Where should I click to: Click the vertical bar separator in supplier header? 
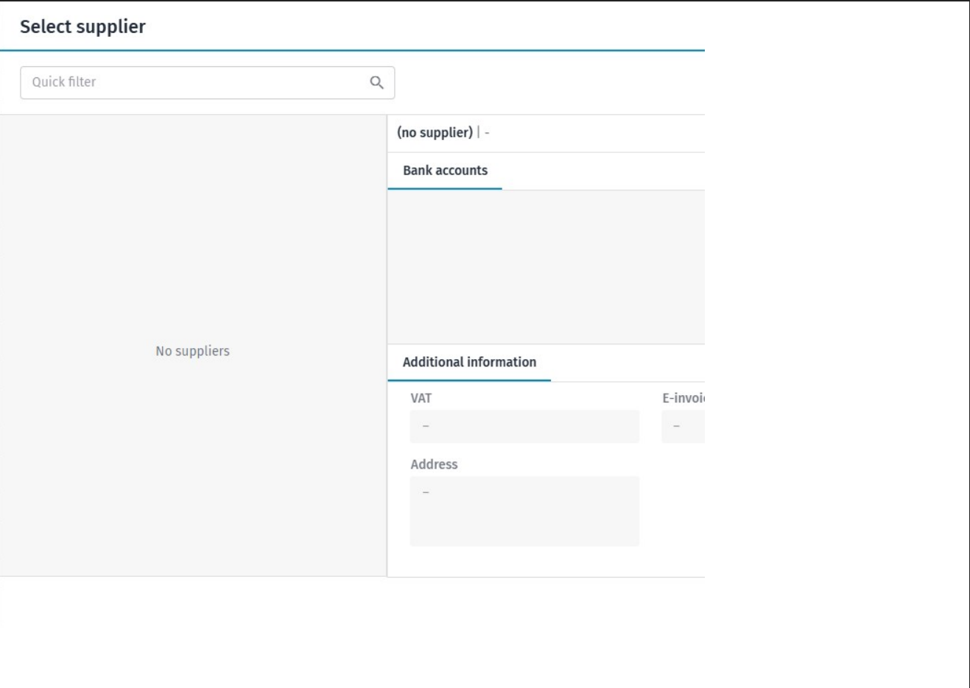(x=478, y=132)
